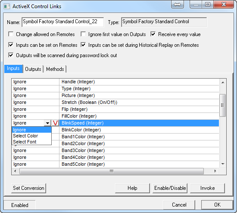Switch to the Inputs tab
The height and width of the screenshot is (213, 237).
[x=13, y=69]
